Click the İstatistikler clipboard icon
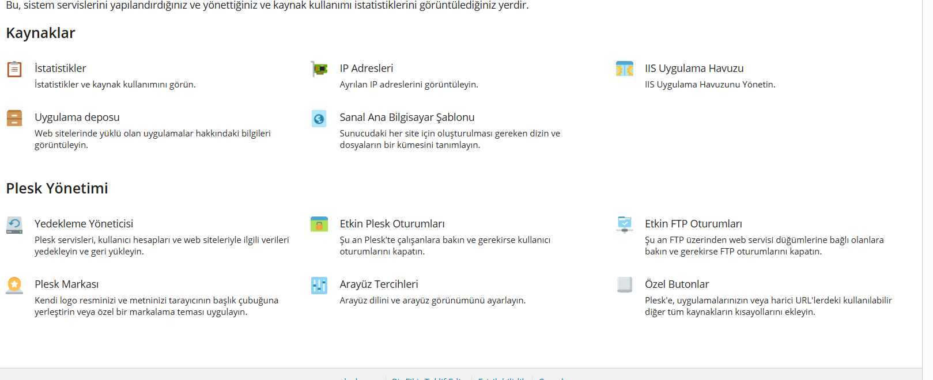Screen dimensions: 933x380 (14, 69)
